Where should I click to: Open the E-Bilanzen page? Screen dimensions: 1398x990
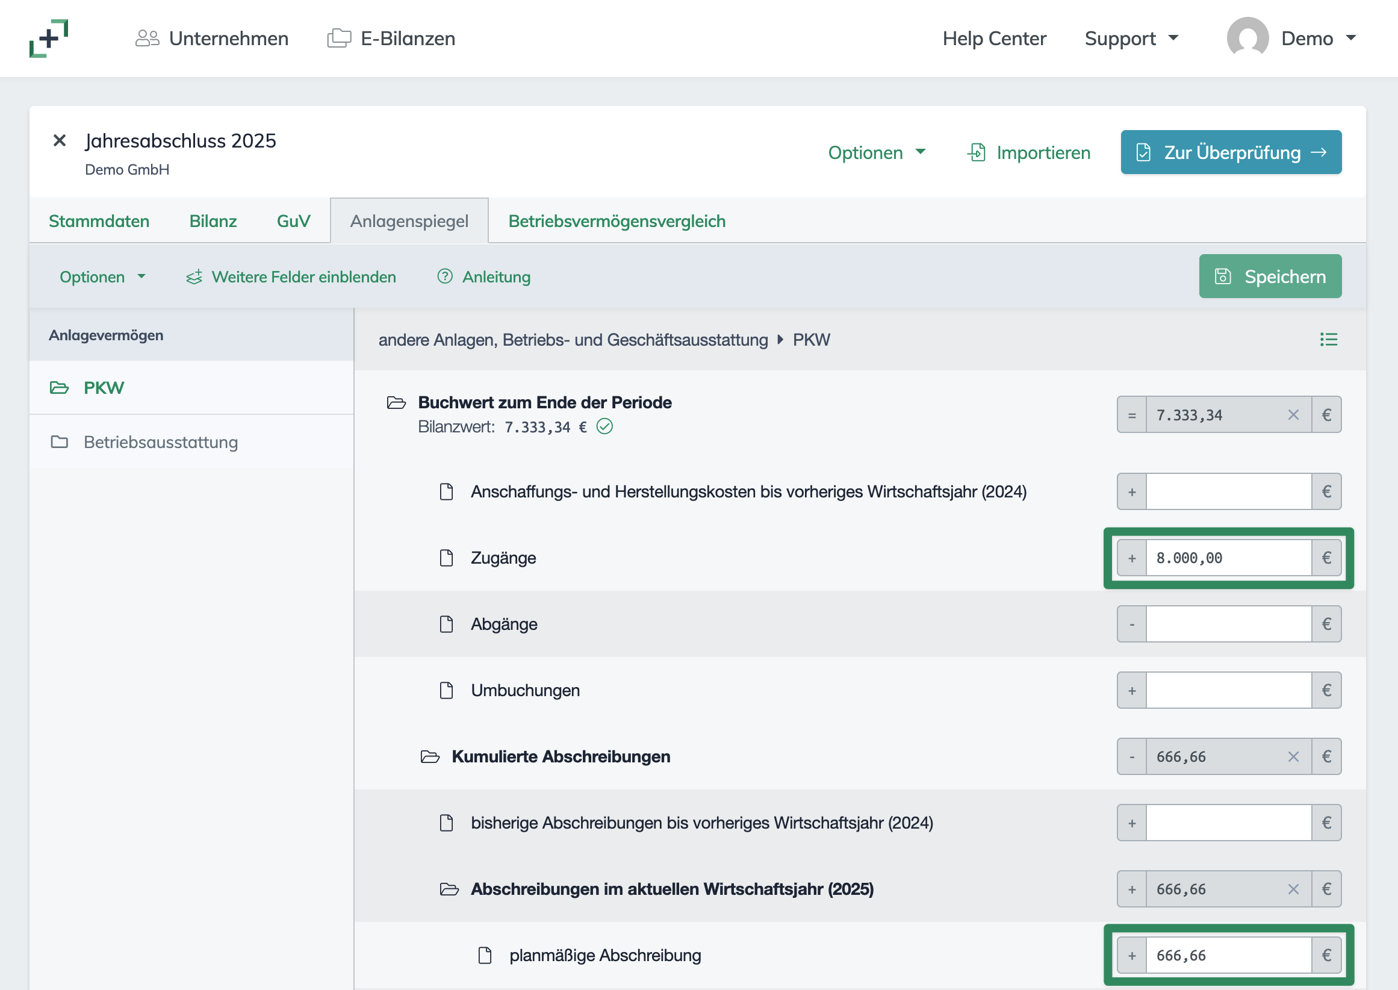(391, 39)
